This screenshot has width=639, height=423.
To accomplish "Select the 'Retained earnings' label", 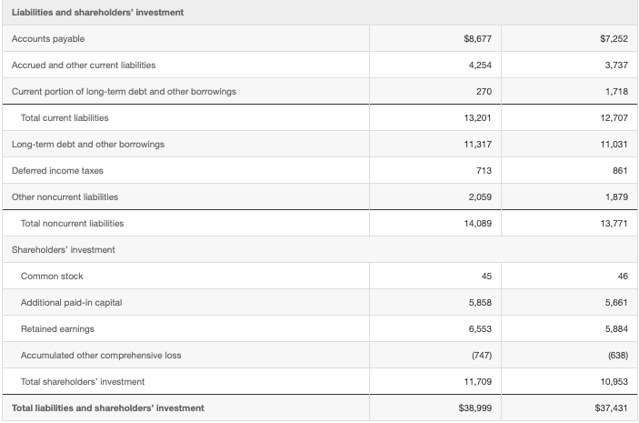I will [x=57, y=328].
